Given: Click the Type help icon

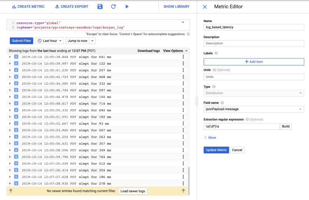Looking at the screenshot, I should (214, 87).
